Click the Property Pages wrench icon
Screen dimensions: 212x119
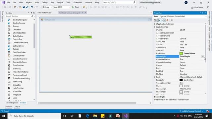(x=172, y=20)
